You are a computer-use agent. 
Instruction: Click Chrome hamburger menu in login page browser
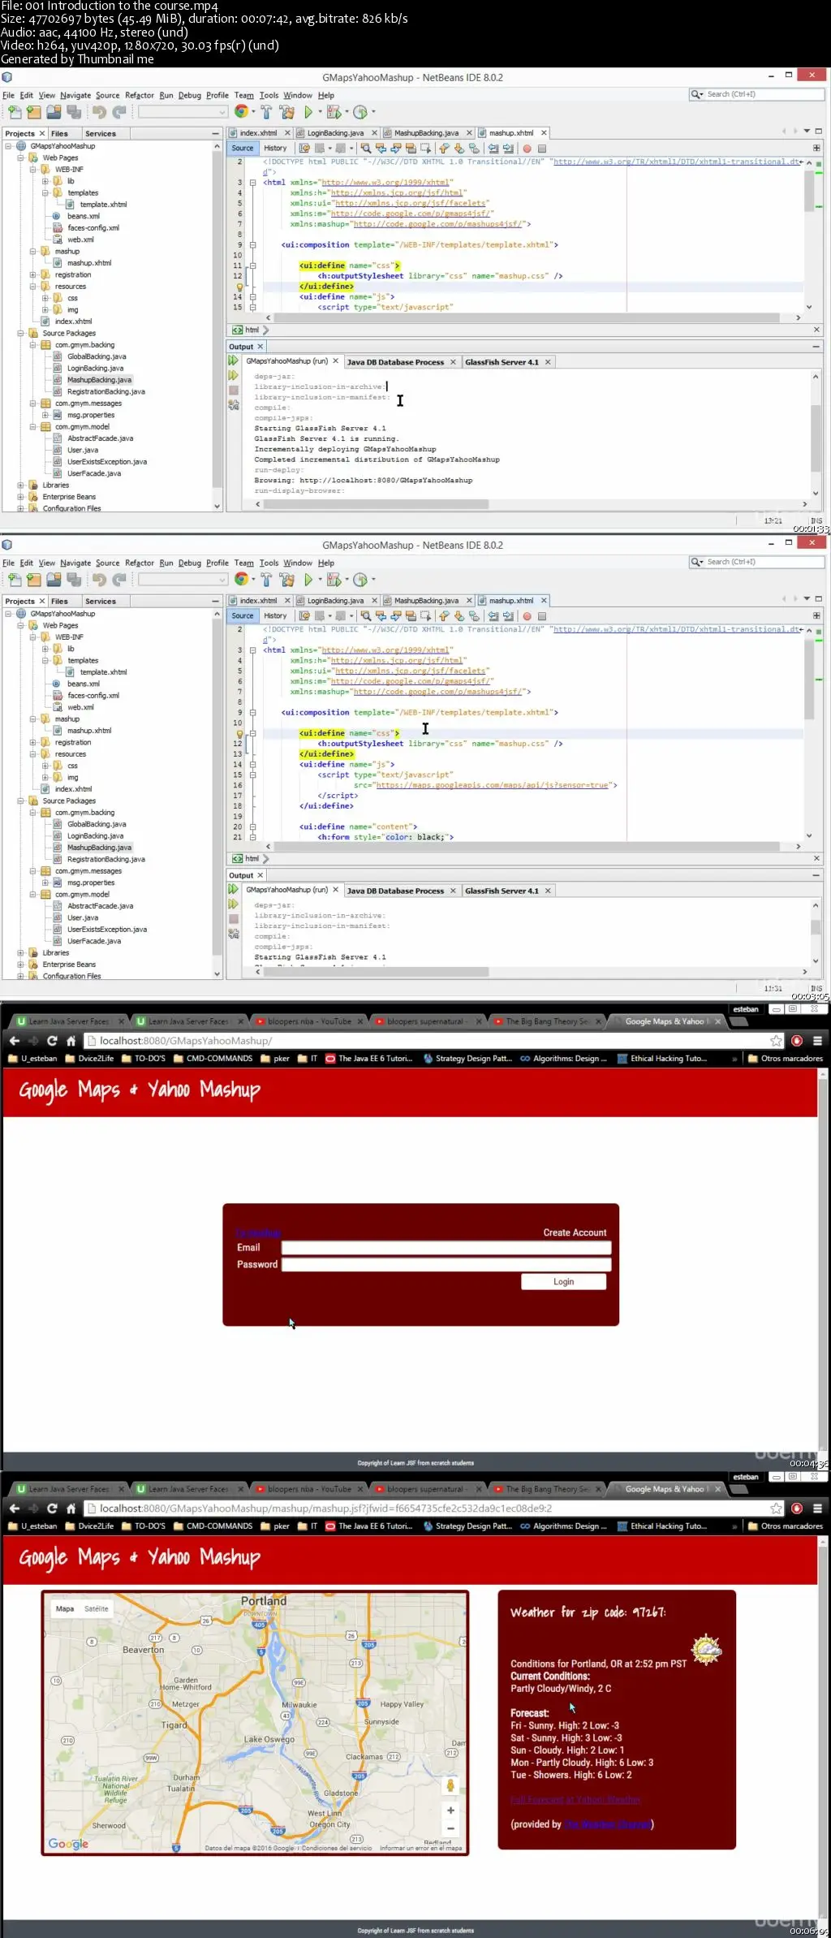pos(817,1041)
